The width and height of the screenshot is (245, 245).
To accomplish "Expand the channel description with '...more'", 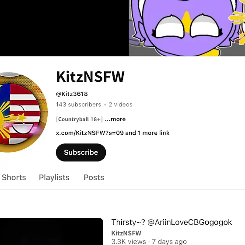I will point(115,119).
